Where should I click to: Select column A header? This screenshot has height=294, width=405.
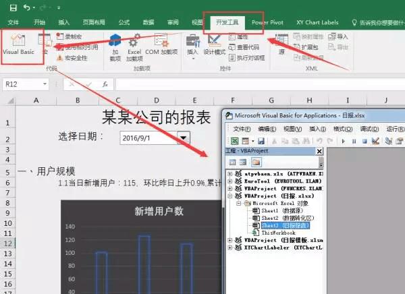pyautogui.click(x=36, y=100)
